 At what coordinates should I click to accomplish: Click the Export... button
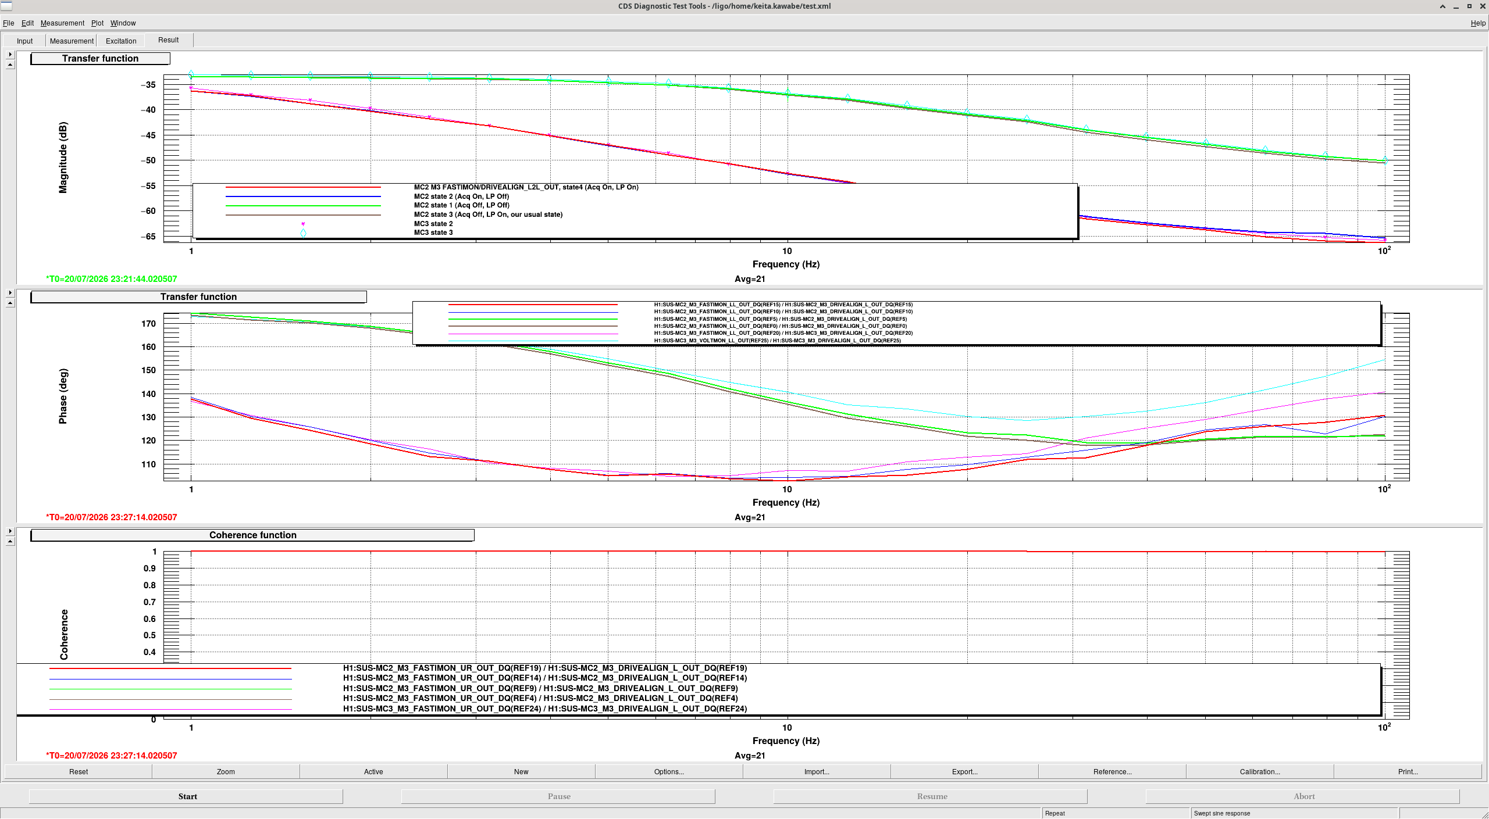[964, 772]
